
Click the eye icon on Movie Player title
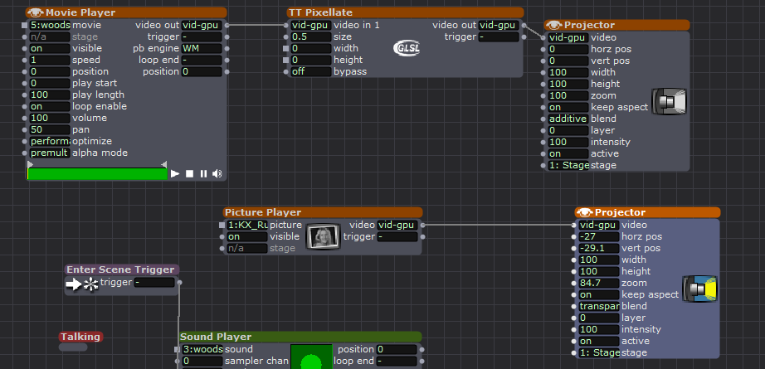[36, 12]
